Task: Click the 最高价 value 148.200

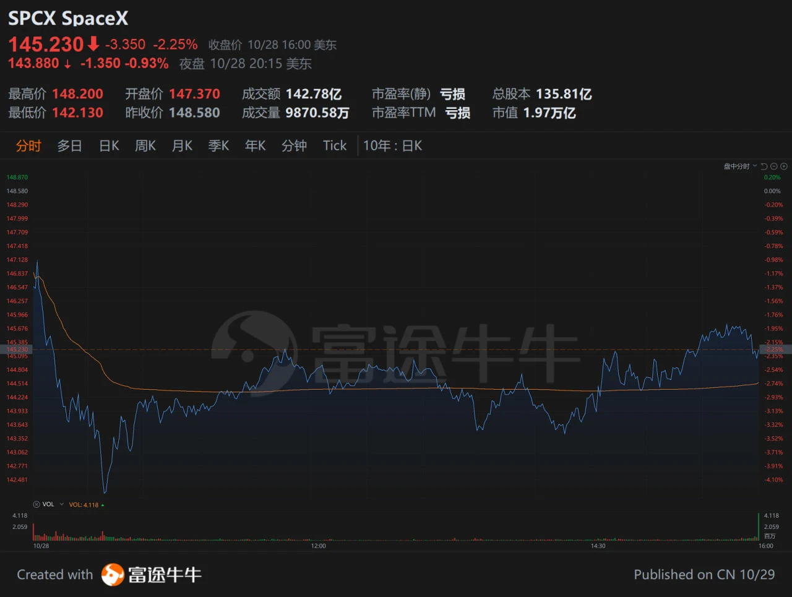Action: pos(77,94)
